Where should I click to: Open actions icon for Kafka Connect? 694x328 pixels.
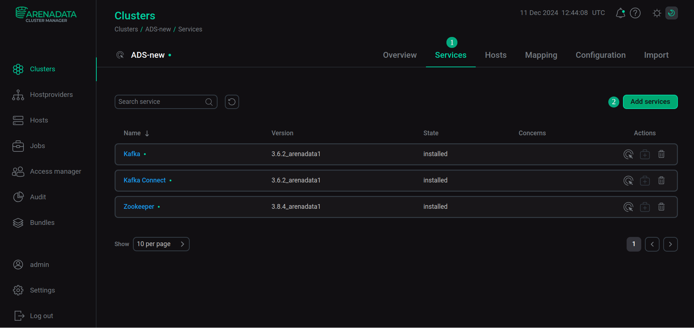[x=628, y=181]
